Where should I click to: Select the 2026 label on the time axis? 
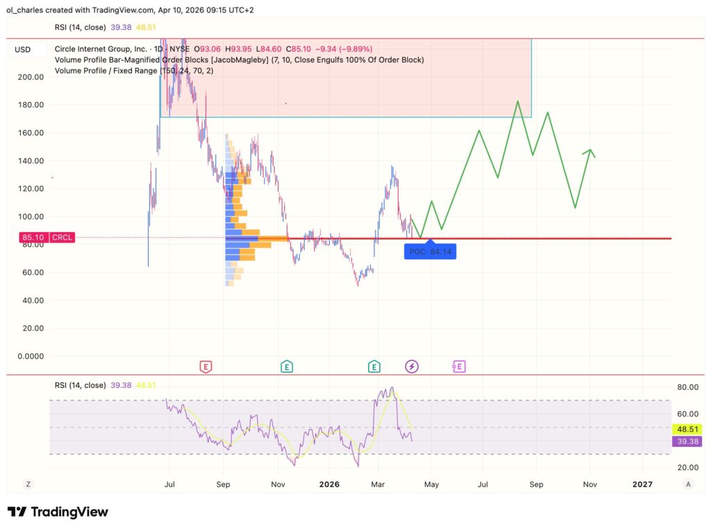pos(329,484)
